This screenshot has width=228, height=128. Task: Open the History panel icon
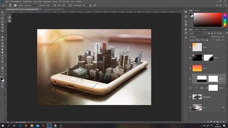tap(10, 17)
